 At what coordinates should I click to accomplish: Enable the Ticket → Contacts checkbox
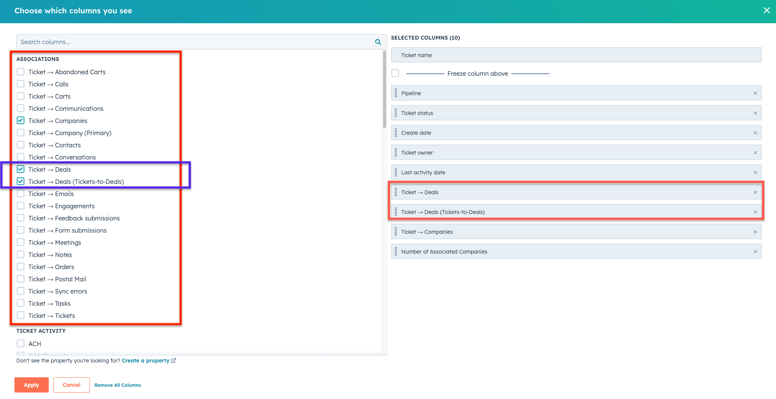(21, 145)
